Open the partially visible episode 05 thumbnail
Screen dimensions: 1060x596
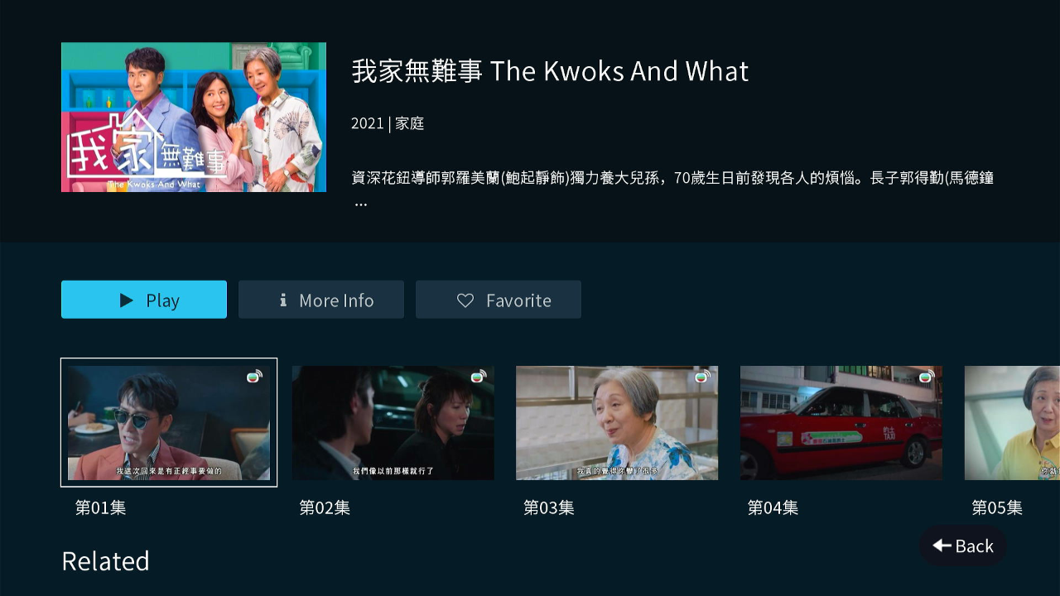coord(1012,423)
